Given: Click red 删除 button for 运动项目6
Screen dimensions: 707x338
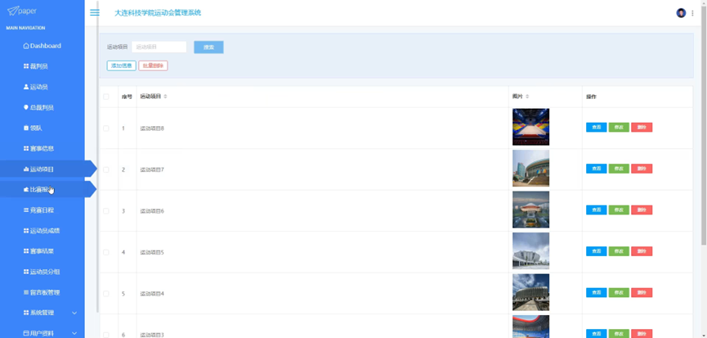Looking at the screenshot, I should tap(642, 210).
